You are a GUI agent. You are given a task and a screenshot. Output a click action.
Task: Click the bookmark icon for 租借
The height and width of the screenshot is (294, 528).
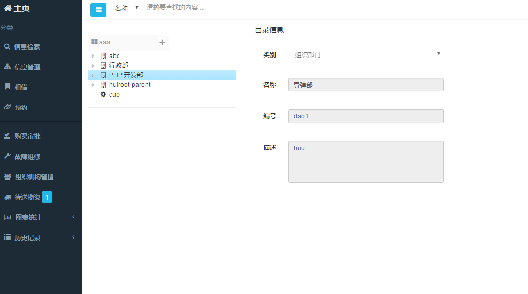pos(7,86)
